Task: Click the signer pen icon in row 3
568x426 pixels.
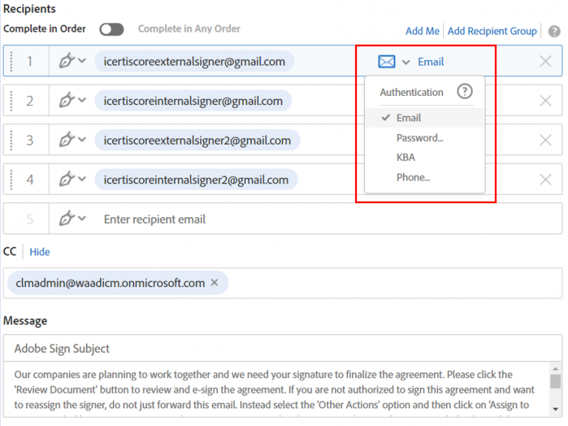Action: point(67,141)
